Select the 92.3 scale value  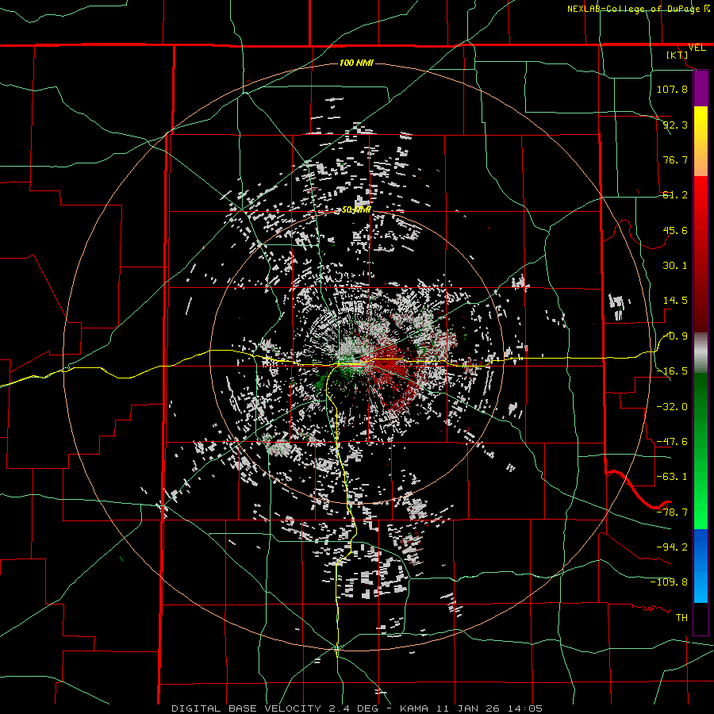coord(675,125)
